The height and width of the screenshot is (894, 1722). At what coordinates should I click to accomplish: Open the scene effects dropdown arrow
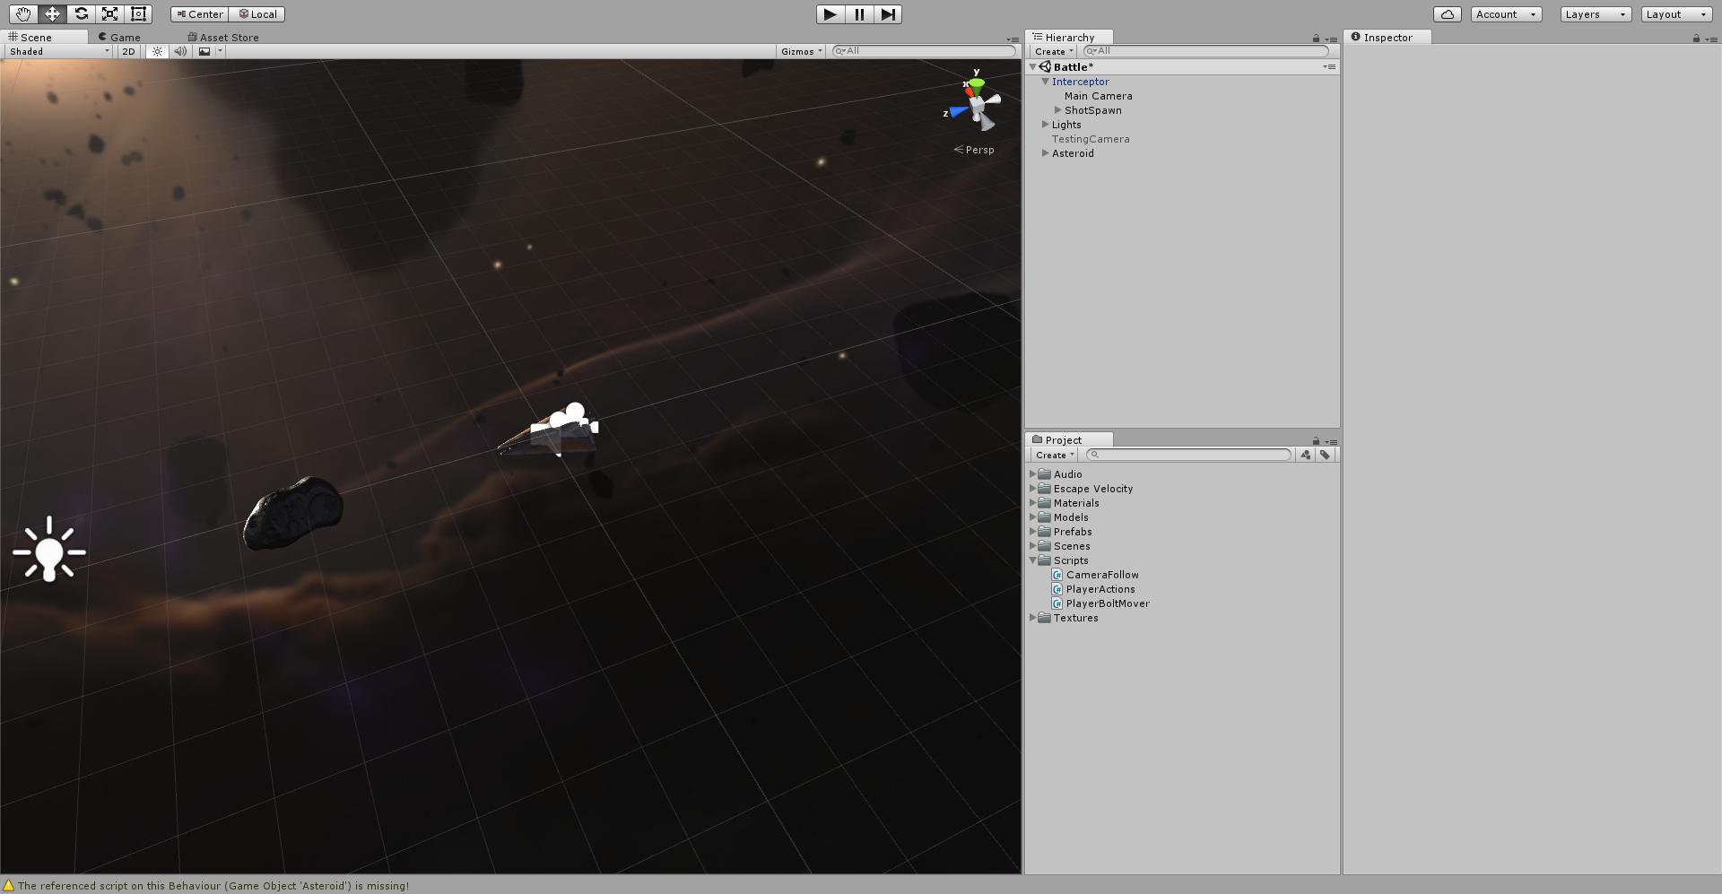220,51
